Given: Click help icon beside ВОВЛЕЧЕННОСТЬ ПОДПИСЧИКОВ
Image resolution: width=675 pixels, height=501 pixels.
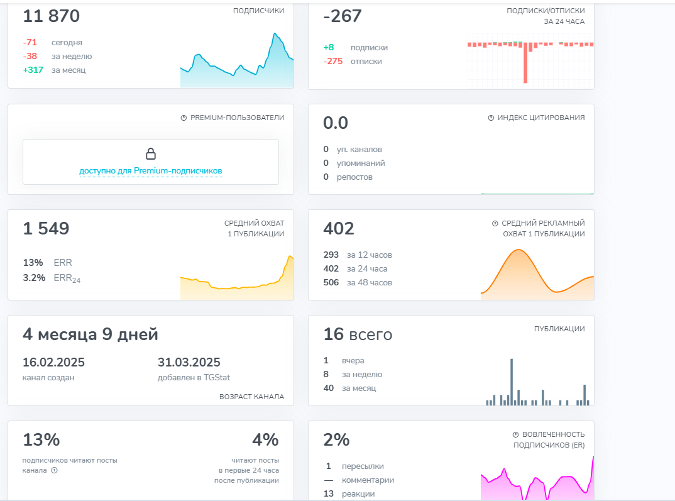Looking at the screenshot, I should tap(516, 435).
